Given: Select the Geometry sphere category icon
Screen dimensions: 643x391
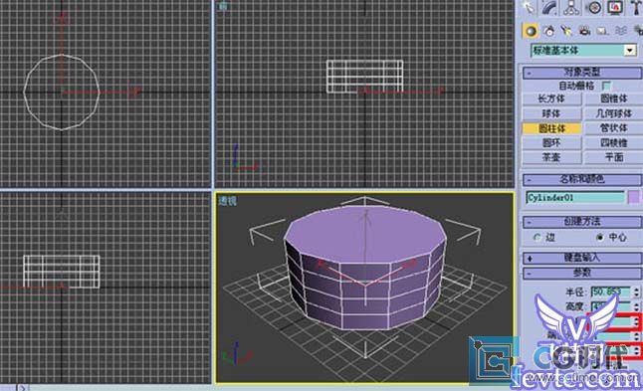Looking at the screenshot, I should pos(531,31).
